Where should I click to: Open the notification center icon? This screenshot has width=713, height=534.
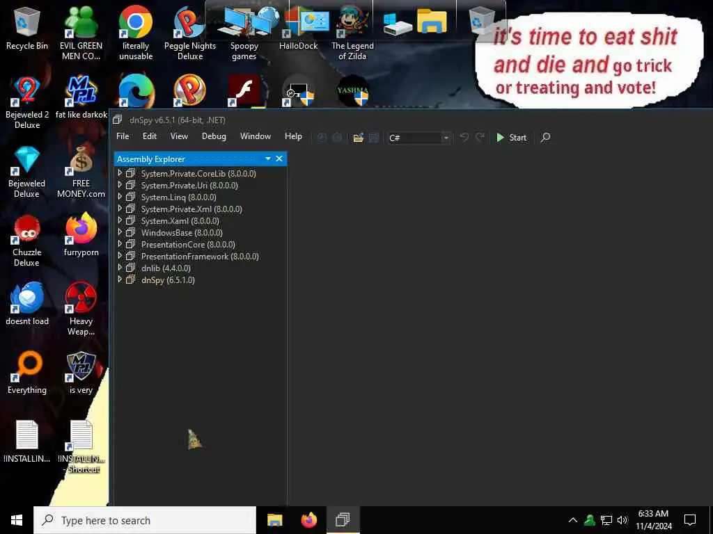pos(690,520)
